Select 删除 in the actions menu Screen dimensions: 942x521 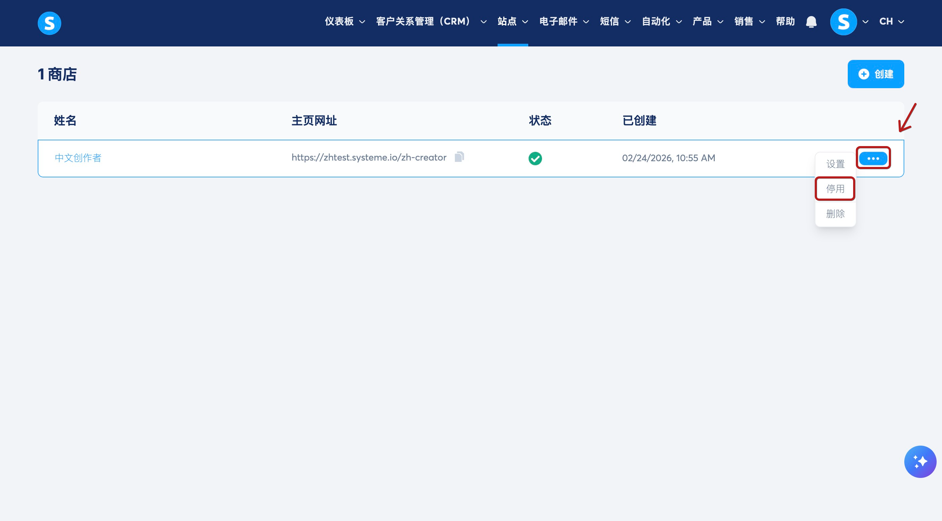(835, 214)
